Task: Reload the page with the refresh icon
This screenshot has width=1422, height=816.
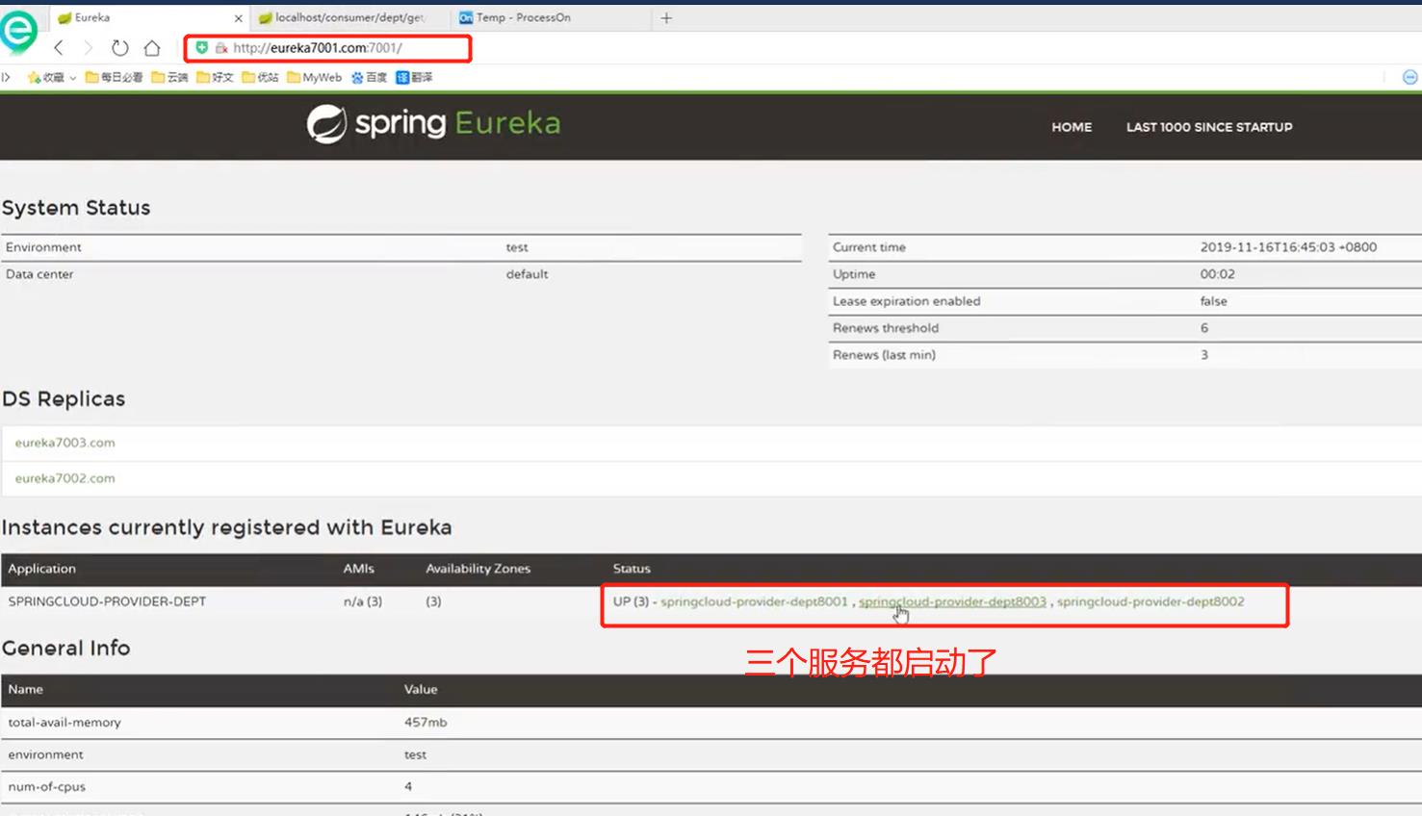Action: click(x=119, y=47)
